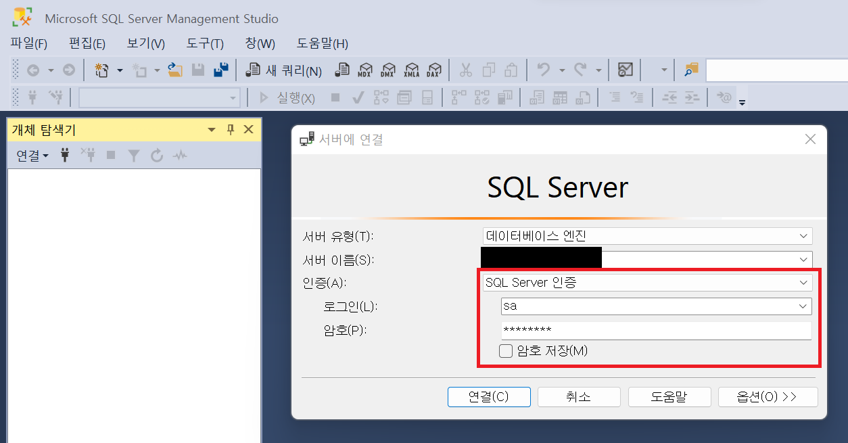Click the Save All icon
The height and width of the screenshot is (443, 848).
220,70
